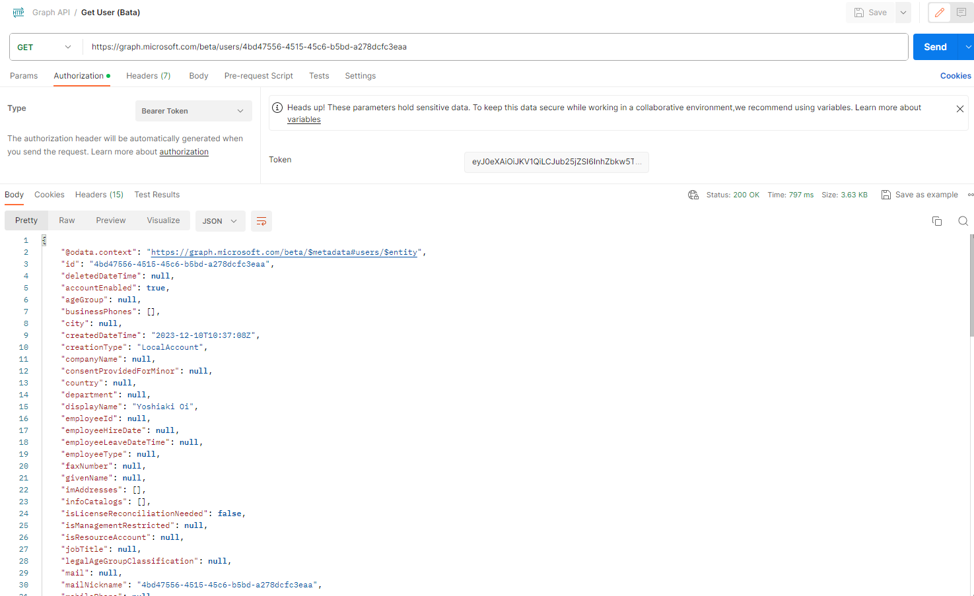Switch to Preview response view
This screenshot has height=596, width=974.
point(111,220)
